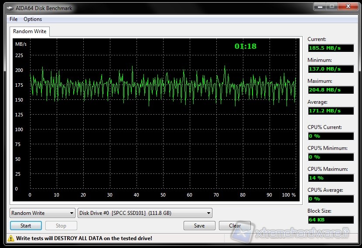Screen dimensions: 362x248
Task: Expand the Random Write test type dropdown
Action: pyautogui.click(x=42, y=213)
